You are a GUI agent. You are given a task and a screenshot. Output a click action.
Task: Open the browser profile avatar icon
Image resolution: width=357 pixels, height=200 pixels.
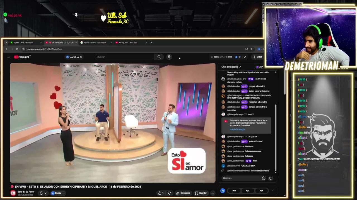point(259,49)
